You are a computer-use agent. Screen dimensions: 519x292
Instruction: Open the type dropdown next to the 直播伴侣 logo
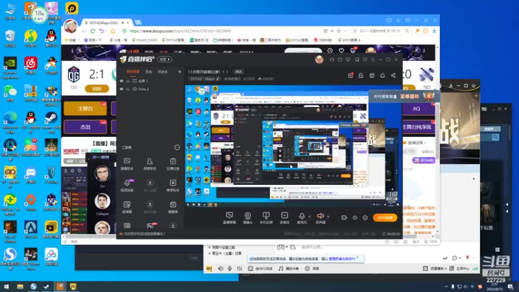pyautogui.click(x=165, y=59)
